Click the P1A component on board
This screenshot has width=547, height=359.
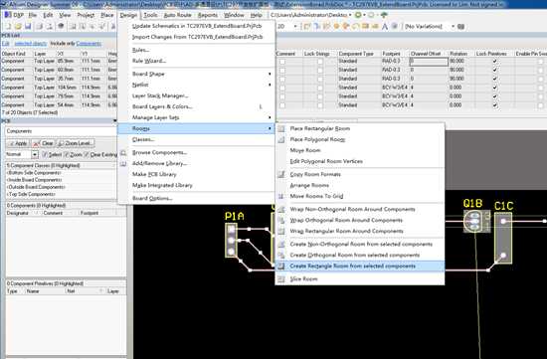tap(232, 241)
